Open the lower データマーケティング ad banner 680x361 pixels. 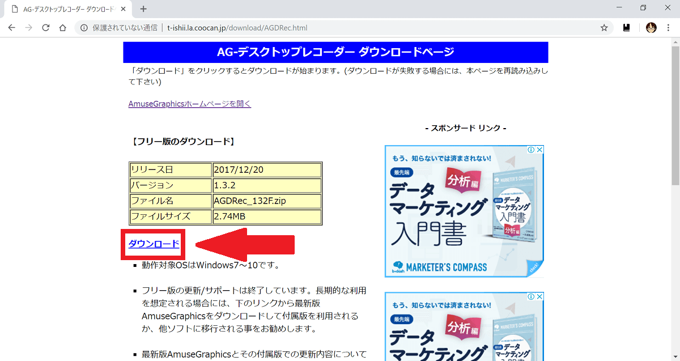tap(464, 326)
